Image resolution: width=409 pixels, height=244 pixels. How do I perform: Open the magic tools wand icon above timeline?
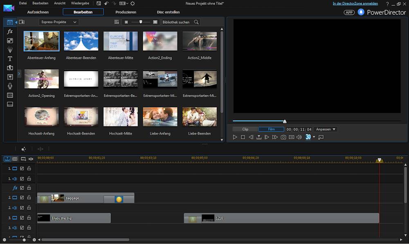24,149
